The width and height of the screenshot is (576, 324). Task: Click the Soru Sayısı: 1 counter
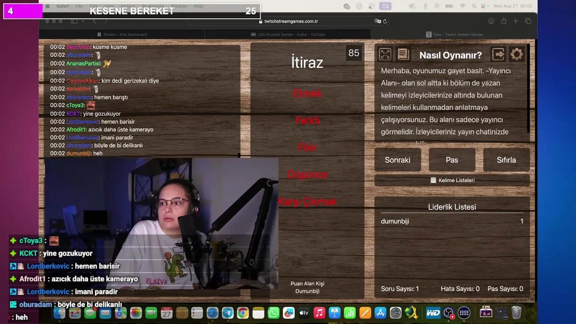(400, 289)
